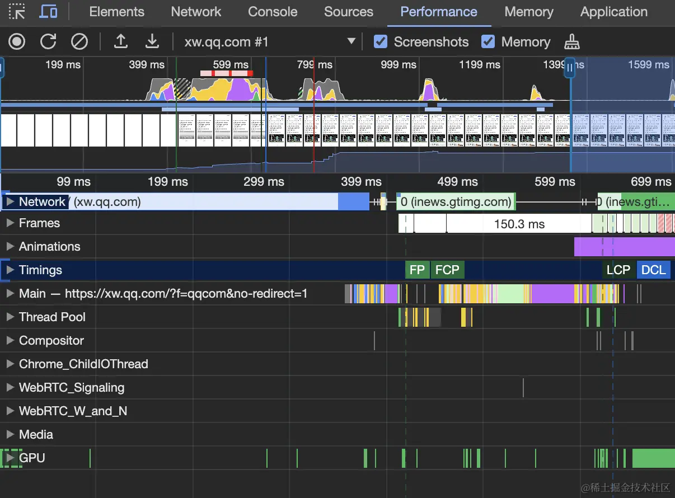Image resolution: width=675 pixels, height=498 pixels.
Task: Toggle the Memory checkbox
Action: 488,41
